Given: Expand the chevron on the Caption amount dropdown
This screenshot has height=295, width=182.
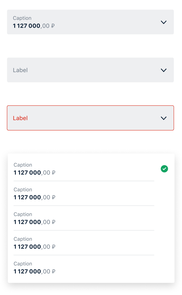Looking at the screenshot, I should (x=164, y=22).
